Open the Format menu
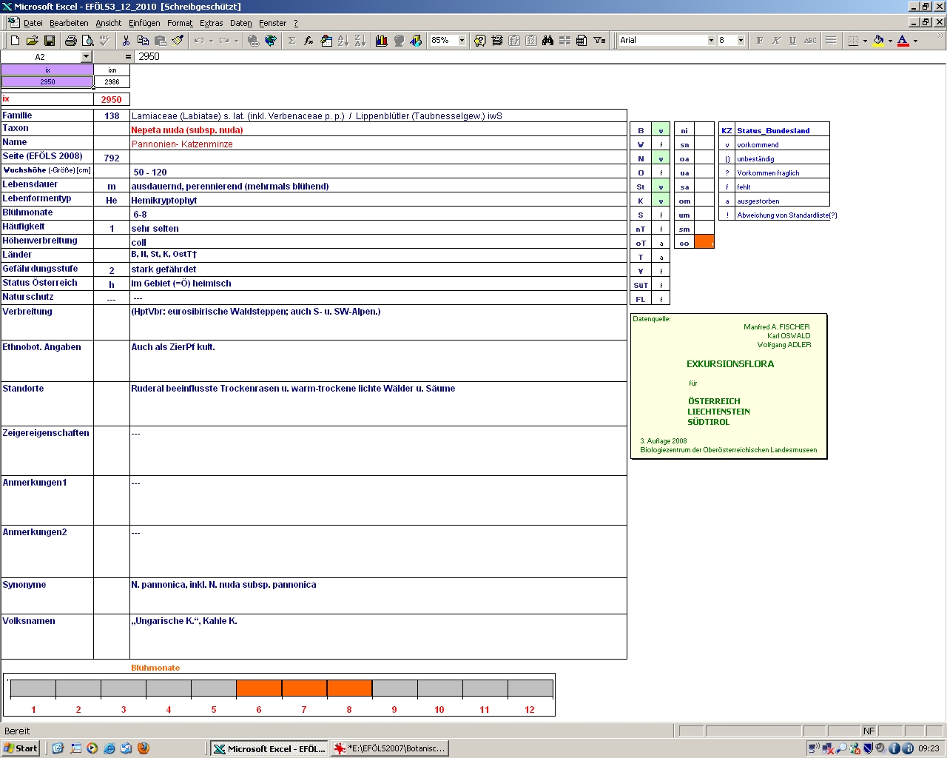 pos(180,23)
